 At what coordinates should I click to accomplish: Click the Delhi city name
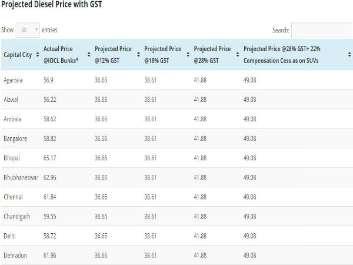coord(10,236)
